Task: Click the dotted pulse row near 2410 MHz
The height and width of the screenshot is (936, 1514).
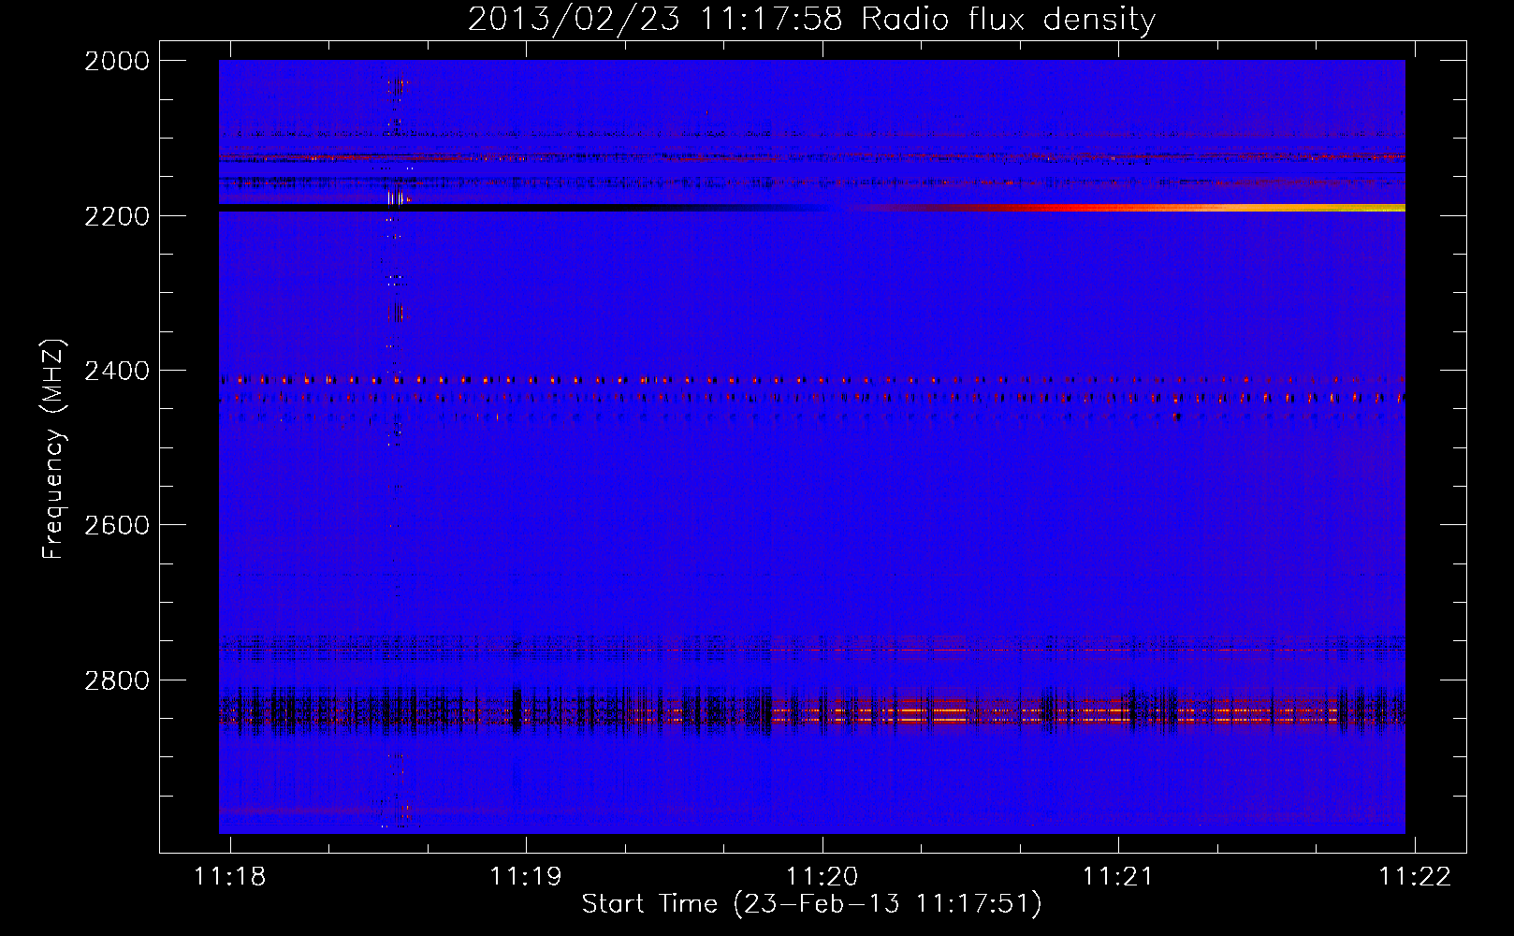Action: pyautogui.click(x=811, y=380)
